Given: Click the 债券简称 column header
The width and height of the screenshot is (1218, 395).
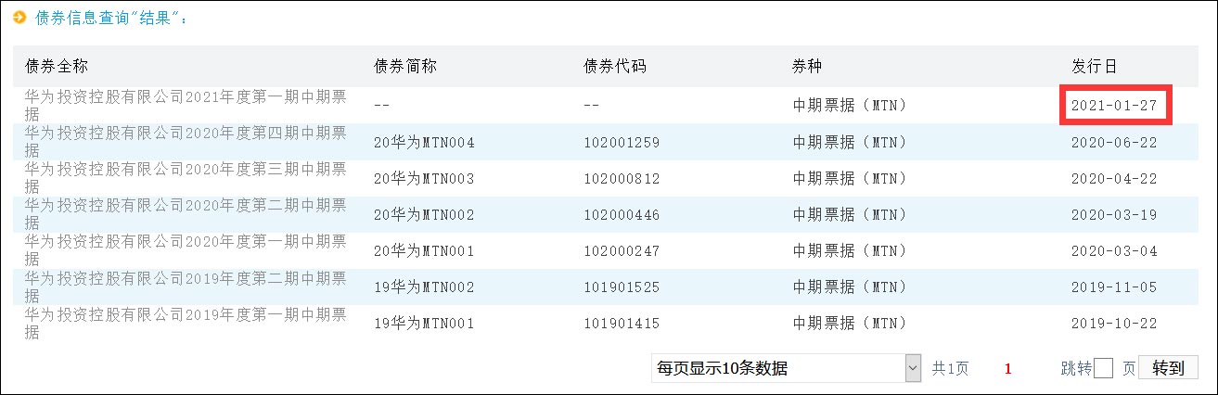Looking at the screenshot, I should pos(405,67).
